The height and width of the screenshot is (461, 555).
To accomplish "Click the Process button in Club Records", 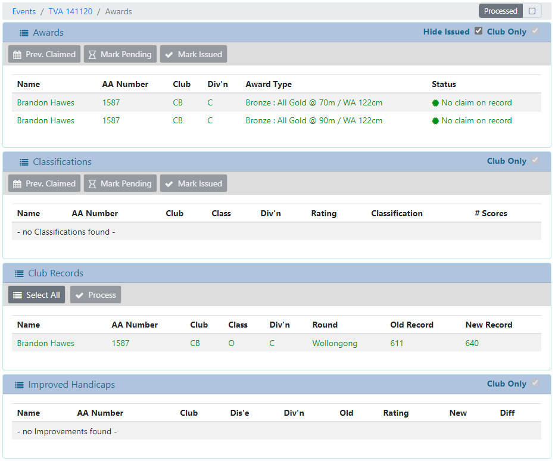I will coord(95,295).
